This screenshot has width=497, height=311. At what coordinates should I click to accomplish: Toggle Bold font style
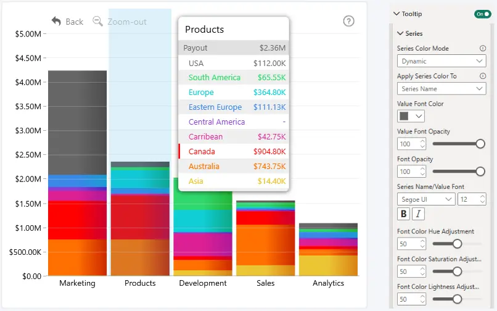(x=403, y=214)
